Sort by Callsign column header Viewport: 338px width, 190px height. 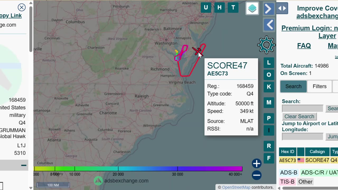[317, 152]
